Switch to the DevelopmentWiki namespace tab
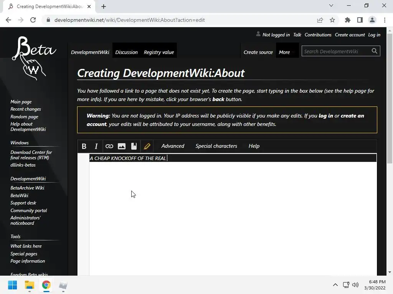393x294 pixels. (90, 52)
